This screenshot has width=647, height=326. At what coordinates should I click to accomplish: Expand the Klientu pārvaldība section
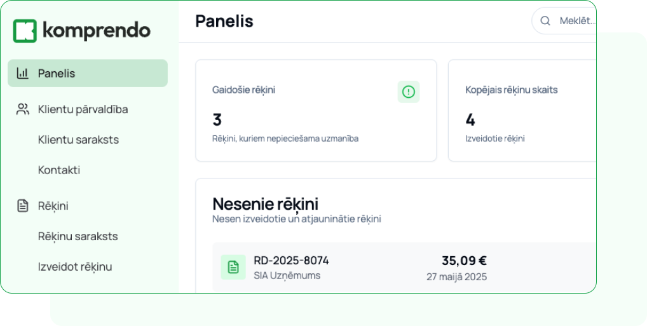tap(88, 109)
